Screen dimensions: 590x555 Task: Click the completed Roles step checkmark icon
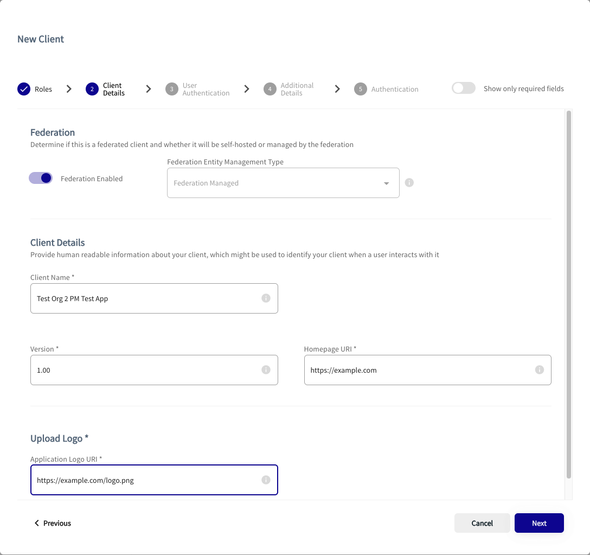(24, 89)
